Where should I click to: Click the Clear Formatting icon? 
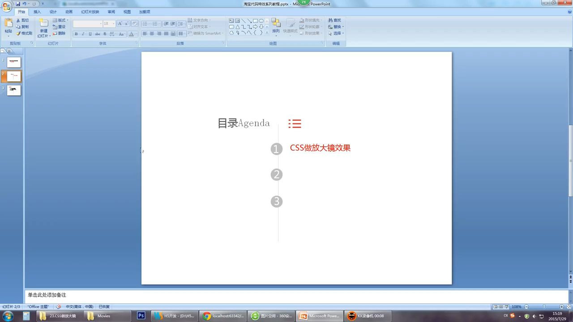click(134, 23)
